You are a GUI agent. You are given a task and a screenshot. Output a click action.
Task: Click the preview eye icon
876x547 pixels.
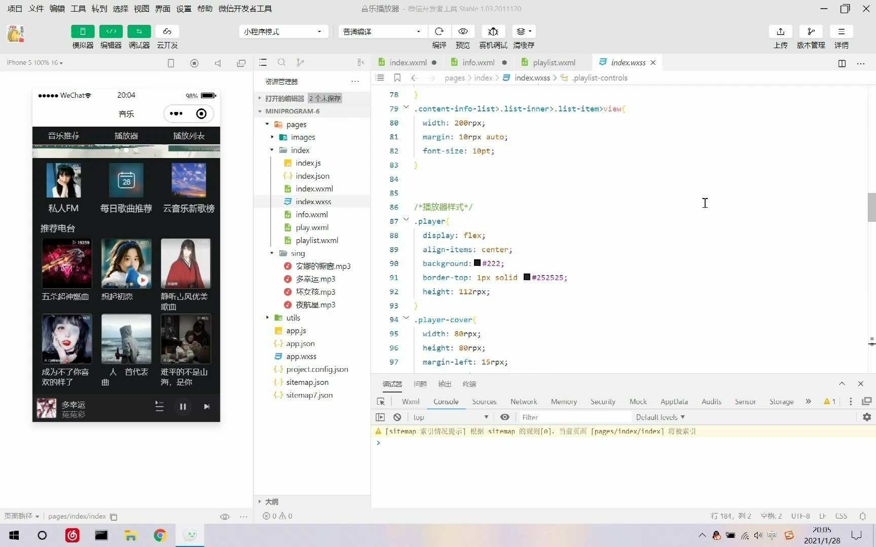pos(463,31)
